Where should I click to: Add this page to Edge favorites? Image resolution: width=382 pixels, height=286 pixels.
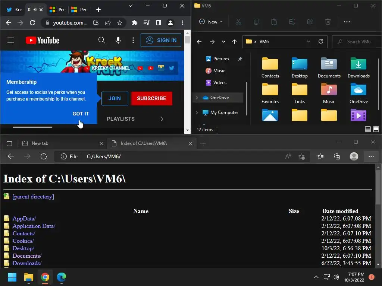[x=301, y=157]
